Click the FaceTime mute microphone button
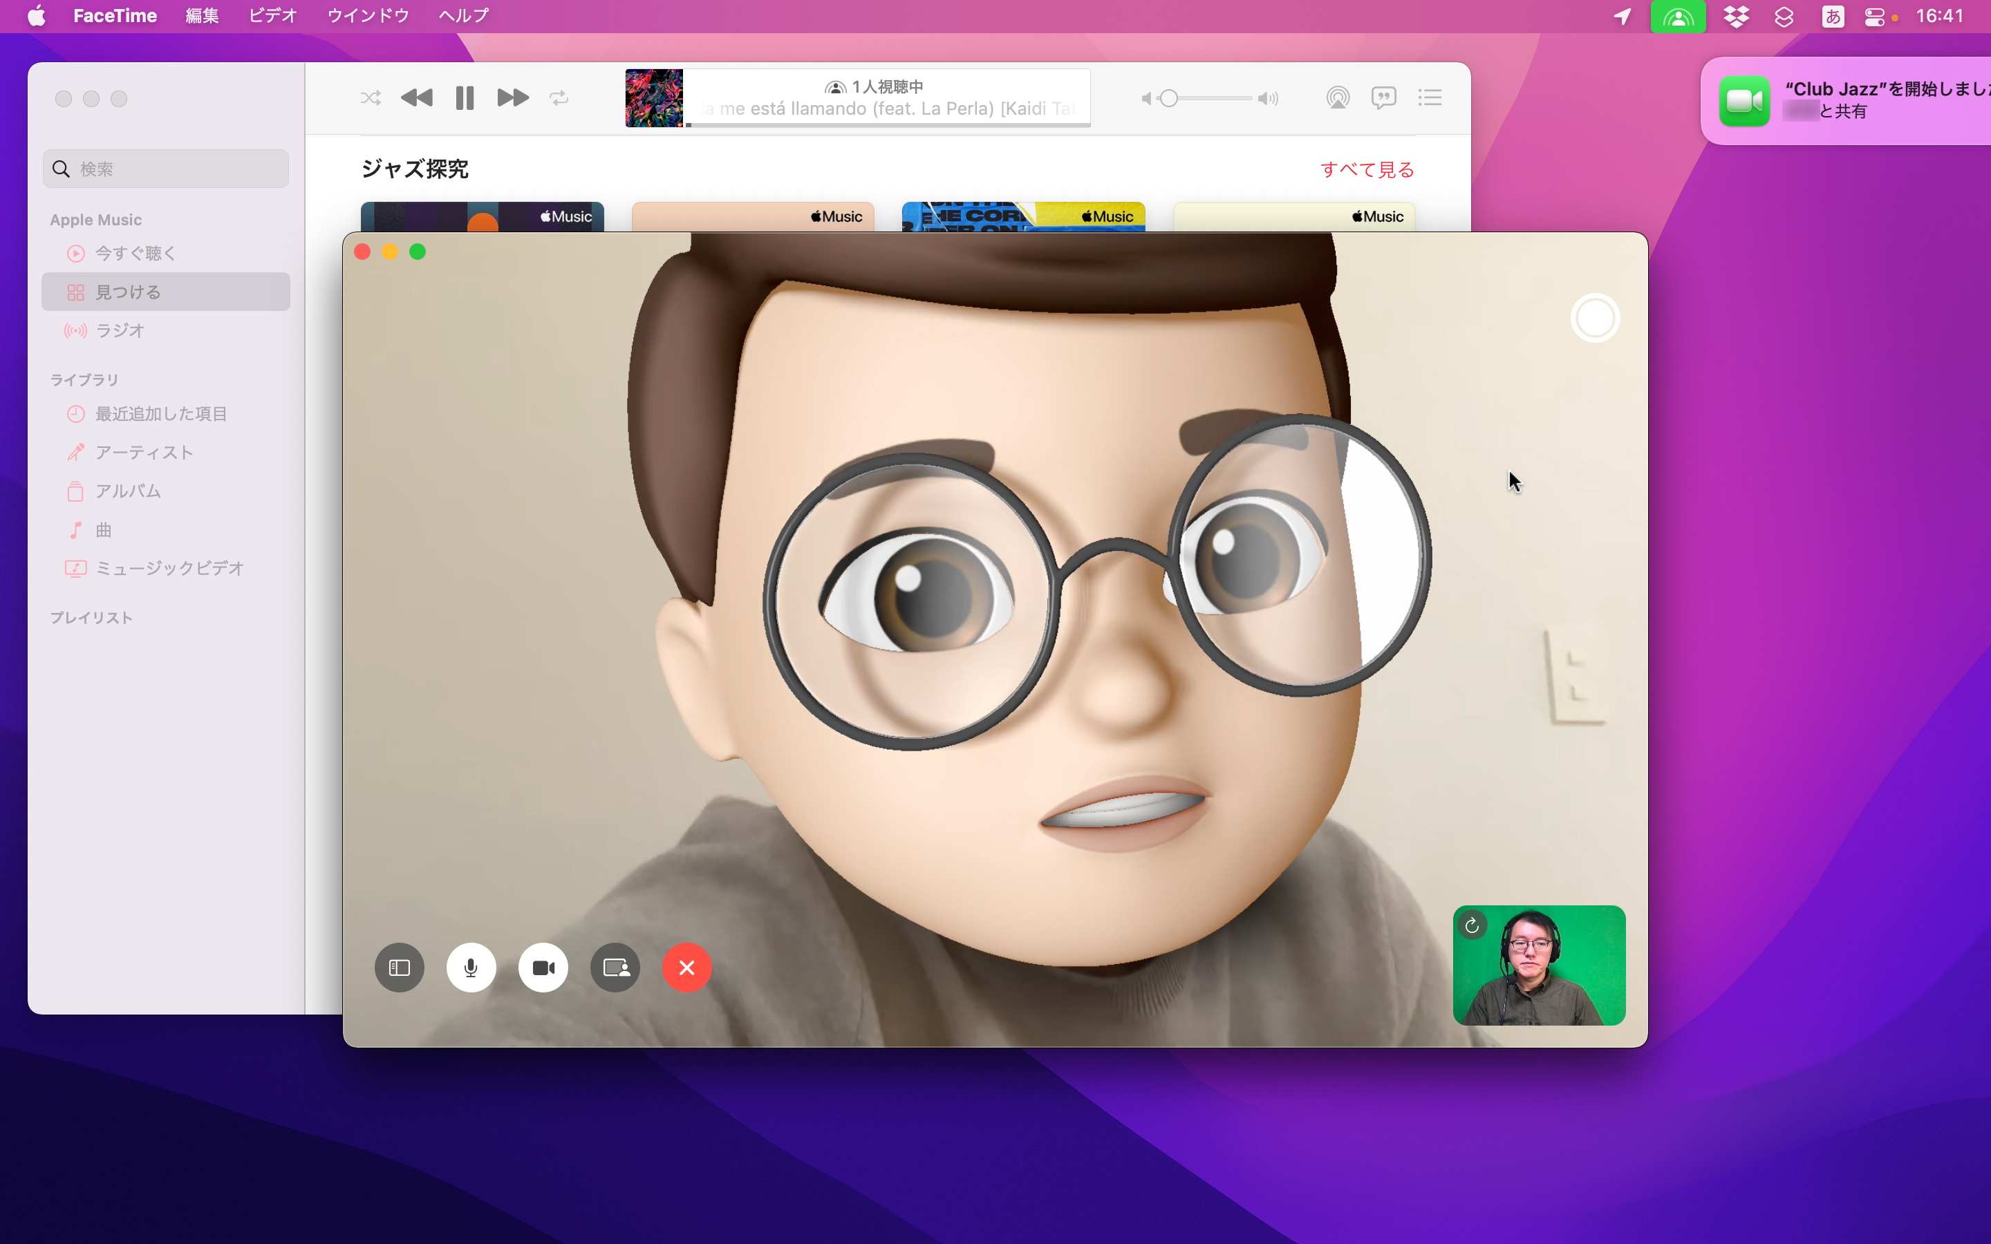The image size is (1991, 1244). pos(471,966)
